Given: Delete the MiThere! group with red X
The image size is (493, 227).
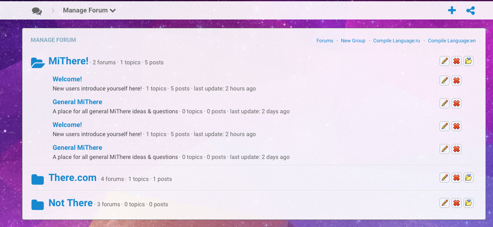Looking at the screenshot, I should (457, 61).
